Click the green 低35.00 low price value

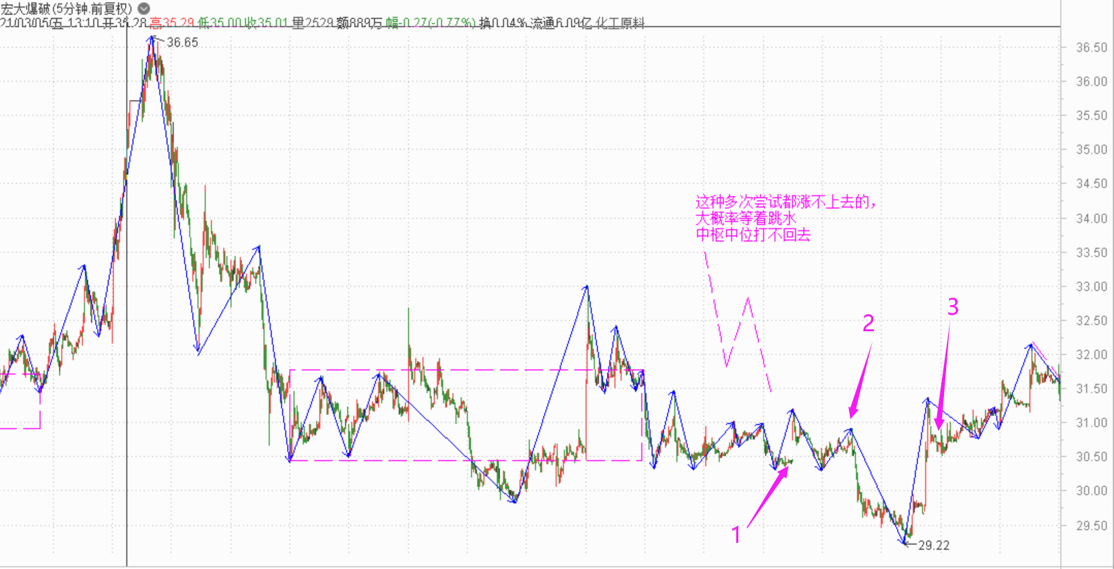point(220,23)
